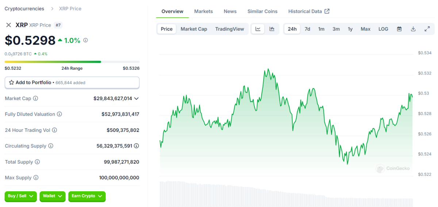Screen dimensions: 438x207
Task: Select the line chart view icon
Action: click(258, 29)
